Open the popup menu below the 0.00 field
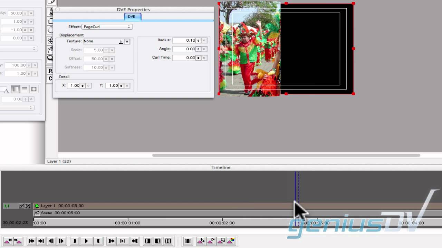Image resolution: width=442 pixels, height=248 pixels. (x=17, y=108)
